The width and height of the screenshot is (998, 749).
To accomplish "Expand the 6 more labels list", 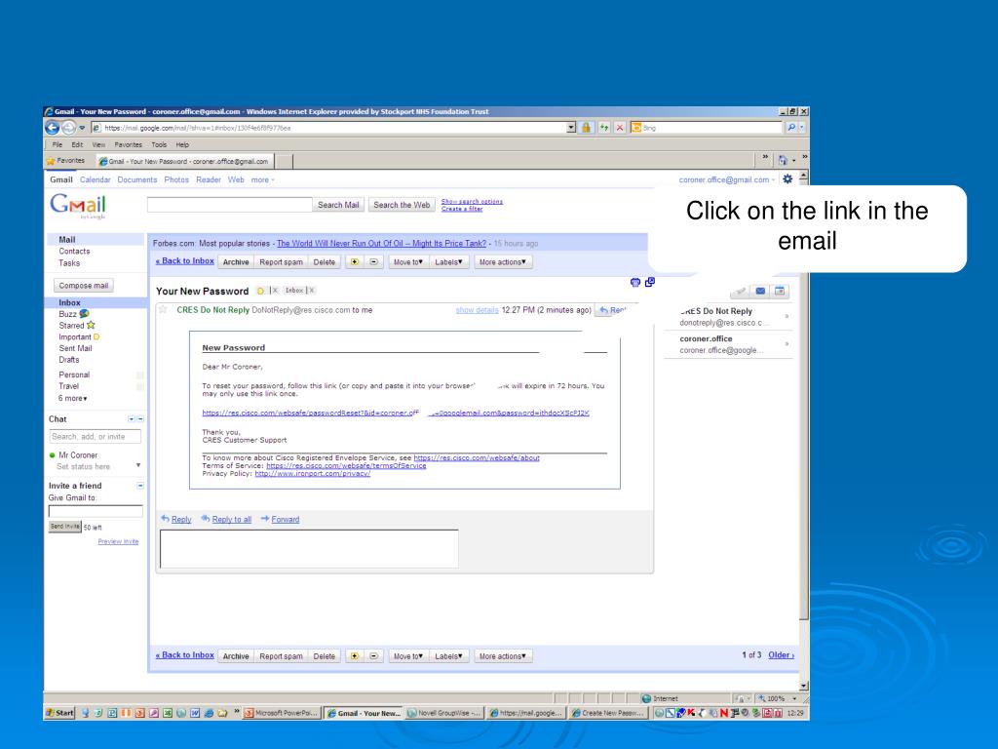I will [x=72, y=398].
